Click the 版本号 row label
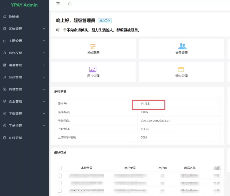The width and height of the screenshot is (230, 196). (62, 104)
